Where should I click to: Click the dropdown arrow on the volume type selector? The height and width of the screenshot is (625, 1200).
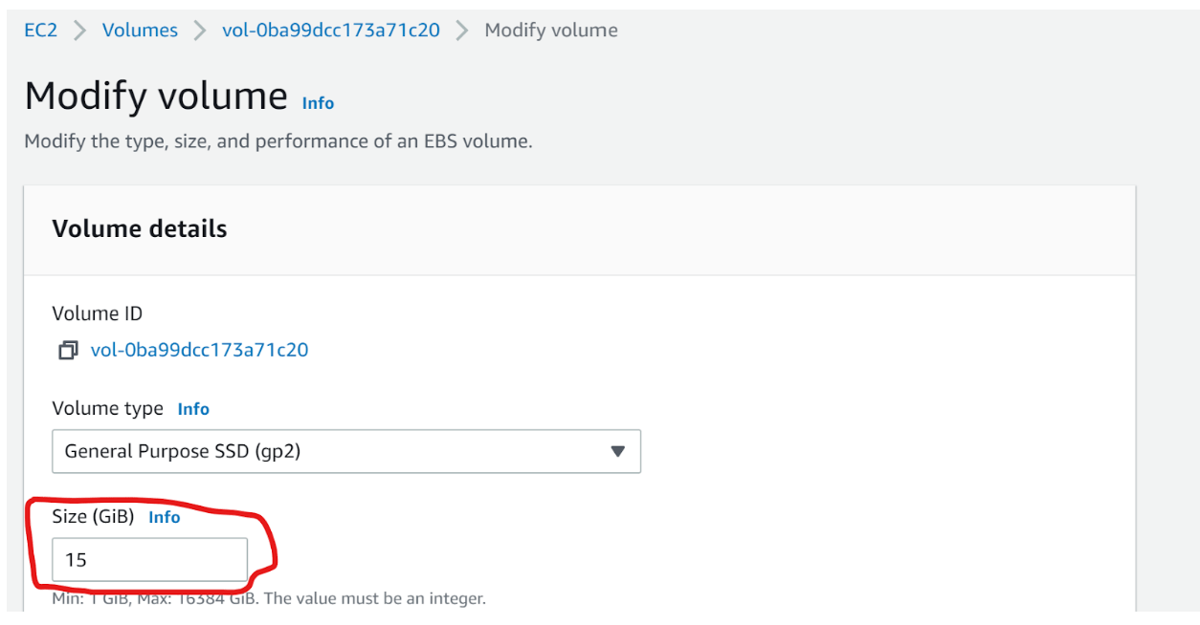tap(616, 450)
